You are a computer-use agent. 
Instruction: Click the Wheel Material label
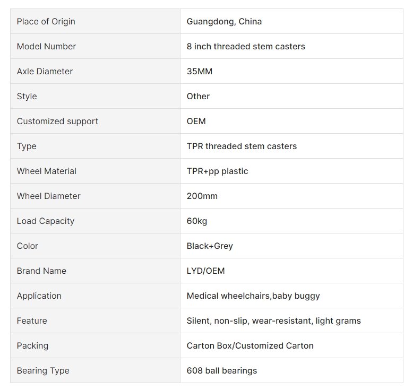(x=47, y=171)
